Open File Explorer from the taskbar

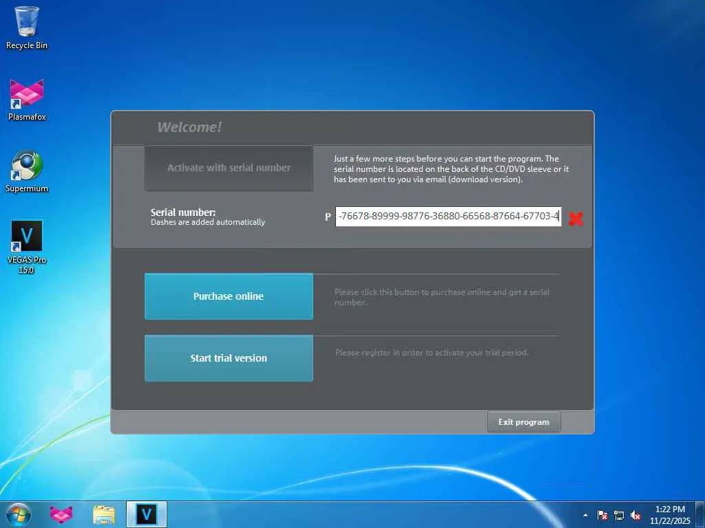pos(104,514)
